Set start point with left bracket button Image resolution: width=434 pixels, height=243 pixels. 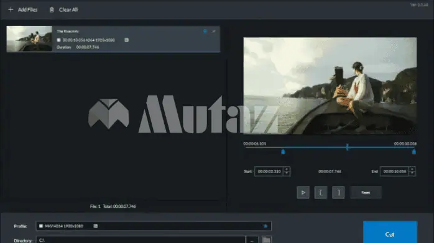pos(320,193)
